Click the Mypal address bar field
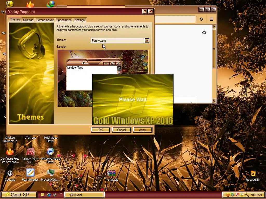Viewport: 266px width, 199px height. pos(175,19)
